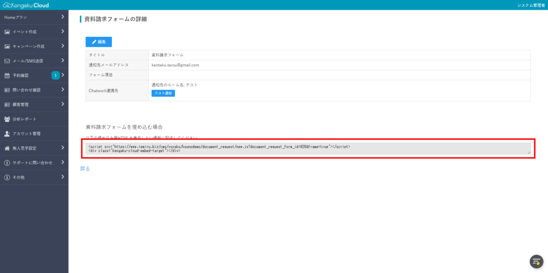The image size is (548, 273).
Task: Click the house icon beside 無人見学設定
Action: 7,148
